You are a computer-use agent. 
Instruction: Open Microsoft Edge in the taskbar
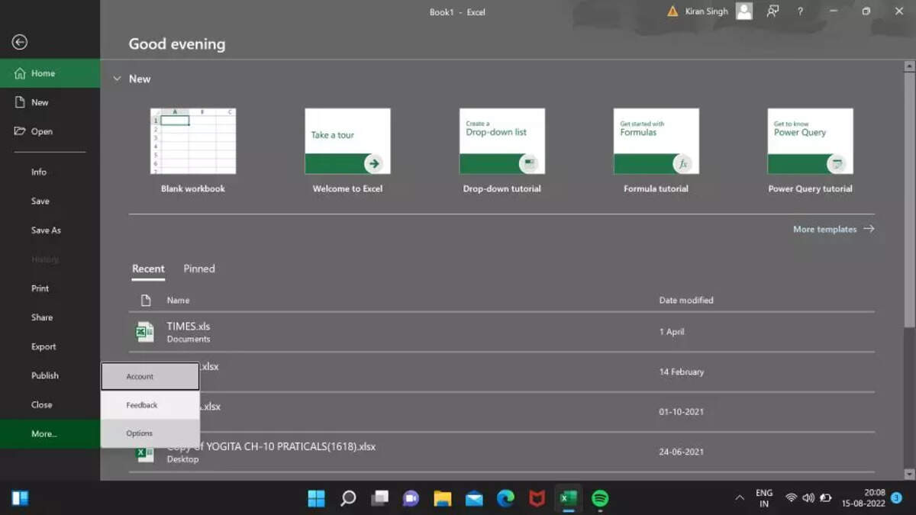505,498
